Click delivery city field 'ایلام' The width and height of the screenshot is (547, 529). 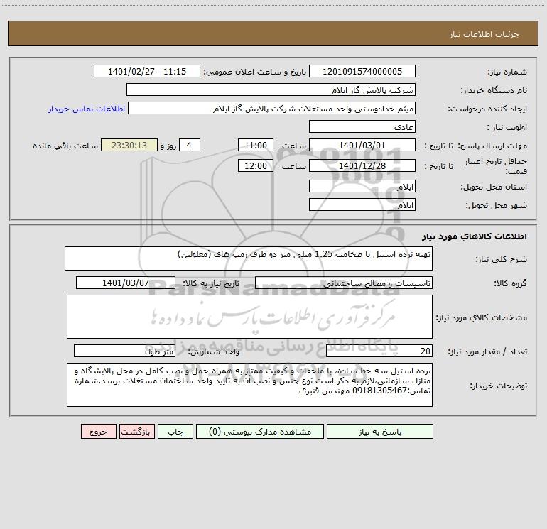[362, 204]
